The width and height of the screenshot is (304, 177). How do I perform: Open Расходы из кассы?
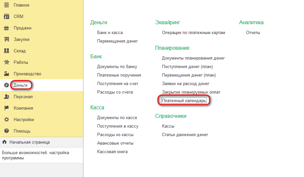click(116, 135)
